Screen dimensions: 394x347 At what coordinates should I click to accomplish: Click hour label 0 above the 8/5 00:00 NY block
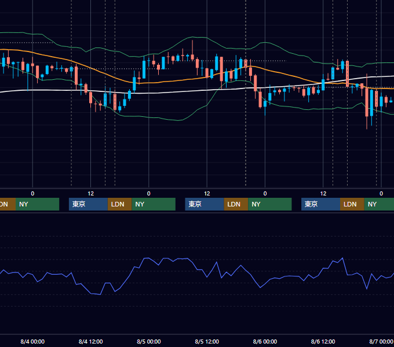pos(149,194)
